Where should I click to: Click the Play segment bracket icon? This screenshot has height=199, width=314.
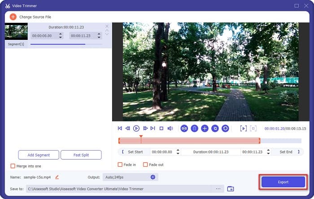(244, 128)
